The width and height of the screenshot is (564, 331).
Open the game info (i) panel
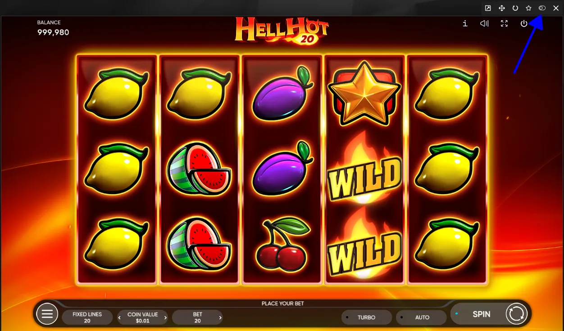point(465,23)
